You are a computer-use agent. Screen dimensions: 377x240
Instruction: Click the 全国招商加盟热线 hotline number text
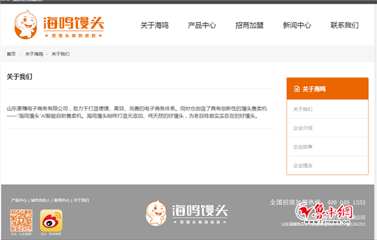pyautogui.click(x=317, y=202)
